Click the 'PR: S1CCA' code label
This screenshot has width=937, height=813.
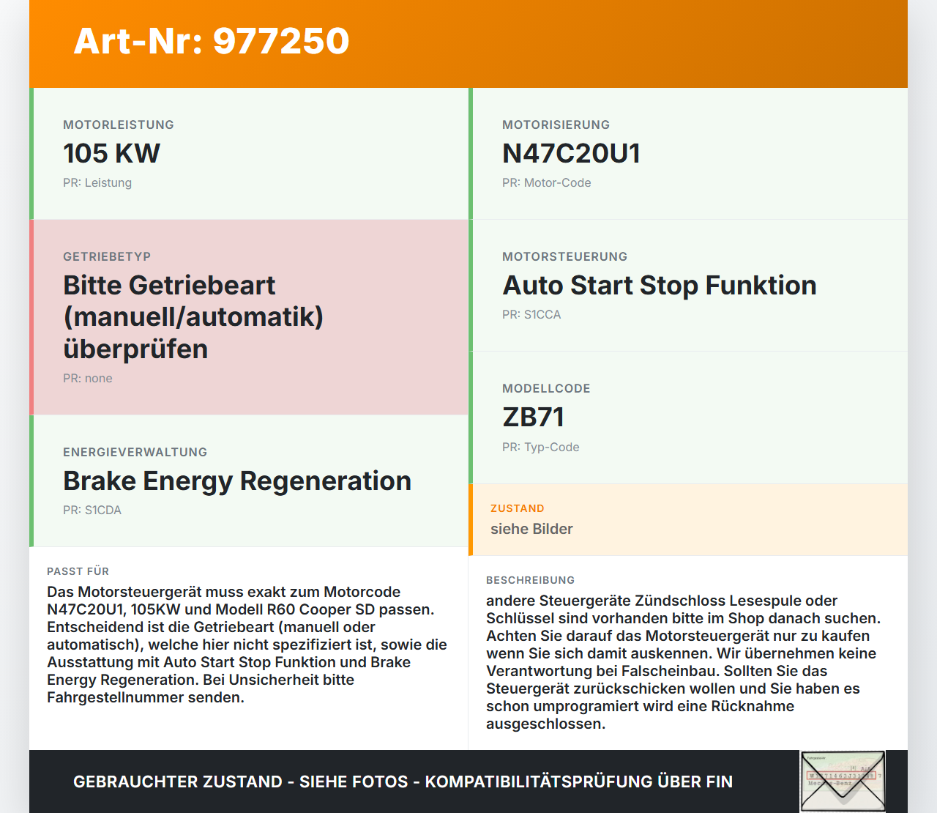pyautogui.click(x=531, y=315)
